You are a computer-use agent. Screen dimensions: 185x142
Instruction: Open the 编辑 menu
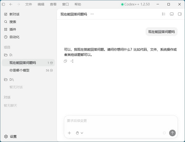(41, 4)
